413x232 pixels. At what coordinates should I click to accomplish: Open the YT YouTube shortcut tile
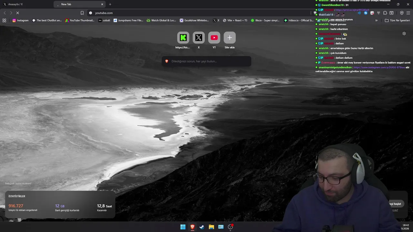(214, 38)
